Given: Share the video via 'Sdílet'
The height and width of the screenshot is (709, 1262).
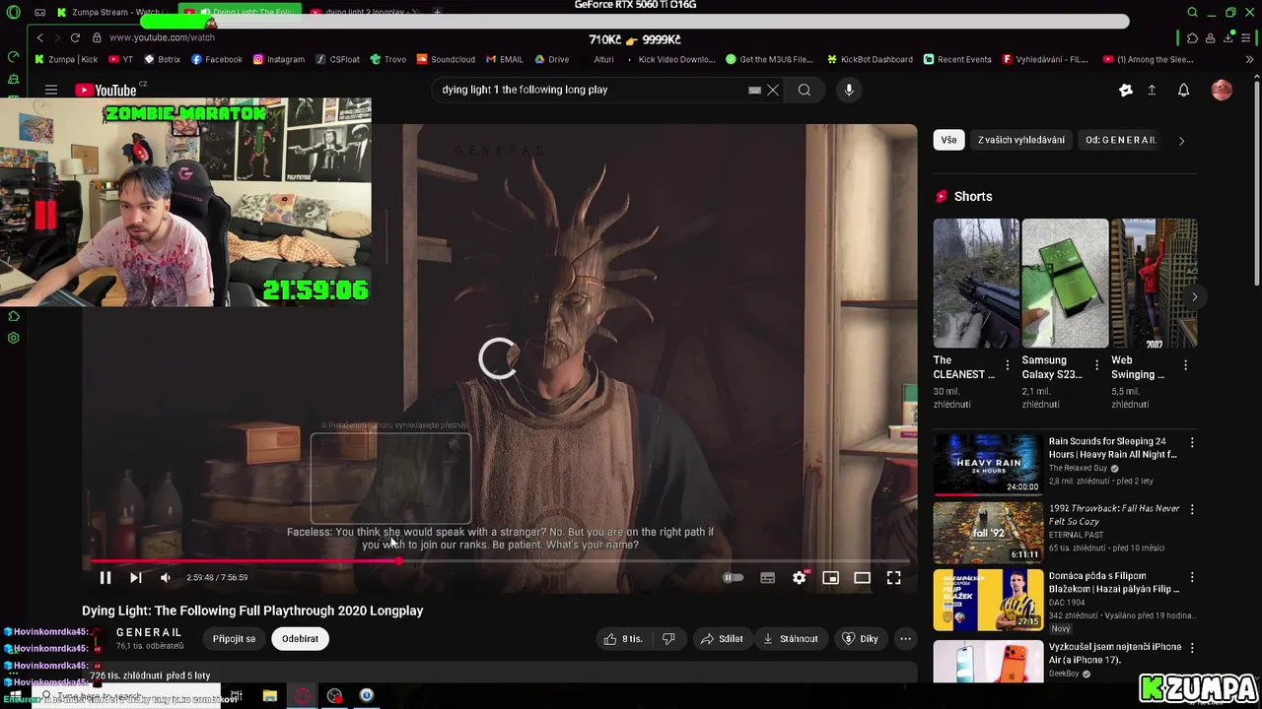Looking at the screenshot, I should [722, 639].
